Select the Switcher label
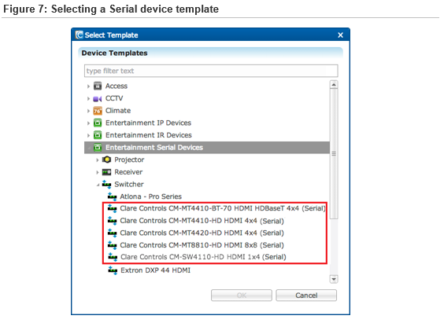 tap(129, 184)
